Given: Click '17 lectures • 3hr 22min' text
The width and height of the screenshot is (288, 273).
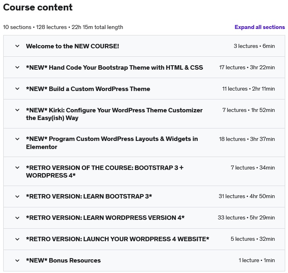Looking at the screenshot, I should (x=247, y=67).
